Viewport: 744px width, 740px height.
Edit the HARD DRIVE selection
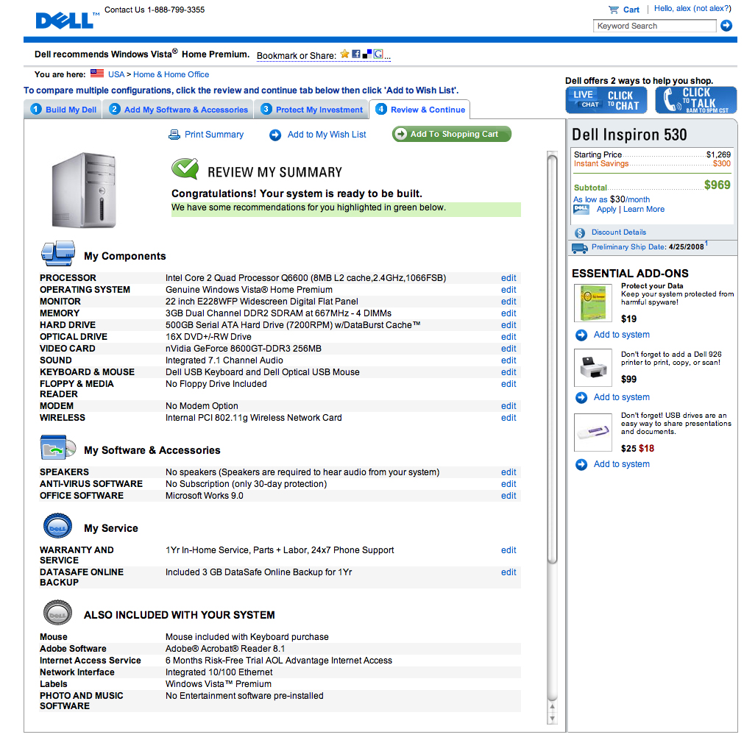[509, 325]
